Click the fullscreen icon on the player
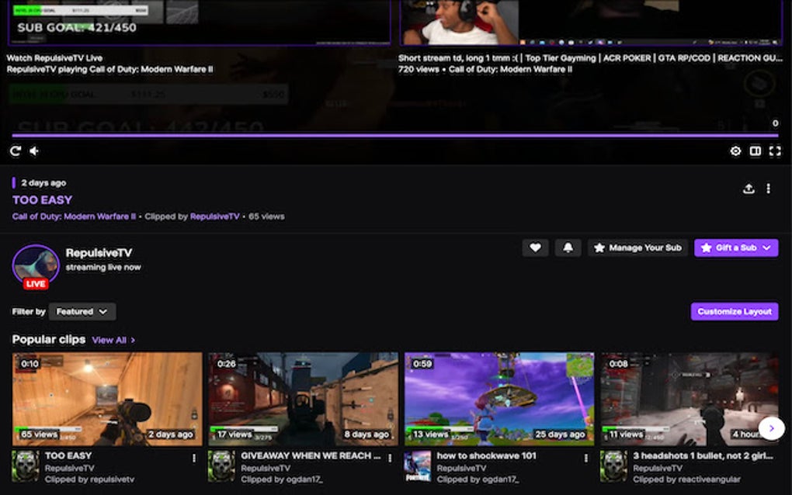792x495 pixels. [775, 151]
